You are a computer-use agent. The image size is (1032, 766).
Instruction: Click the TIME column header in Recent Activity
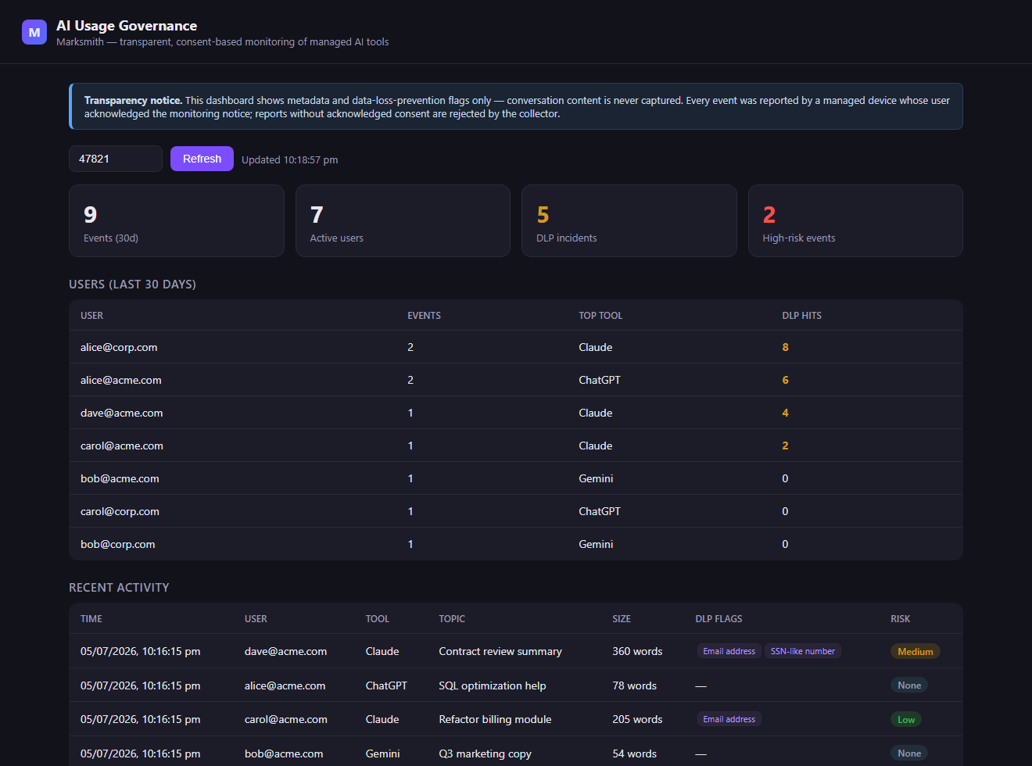click(91, 619)
